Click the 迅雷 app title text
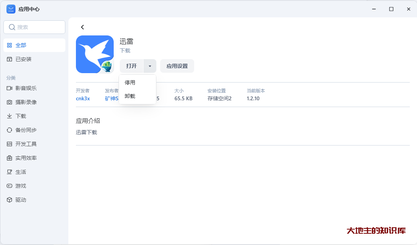 [126, 41]
